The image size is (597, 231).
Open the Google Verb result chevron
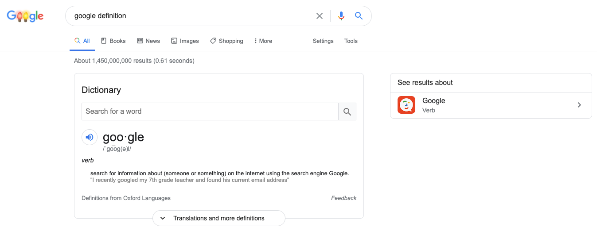579,105
